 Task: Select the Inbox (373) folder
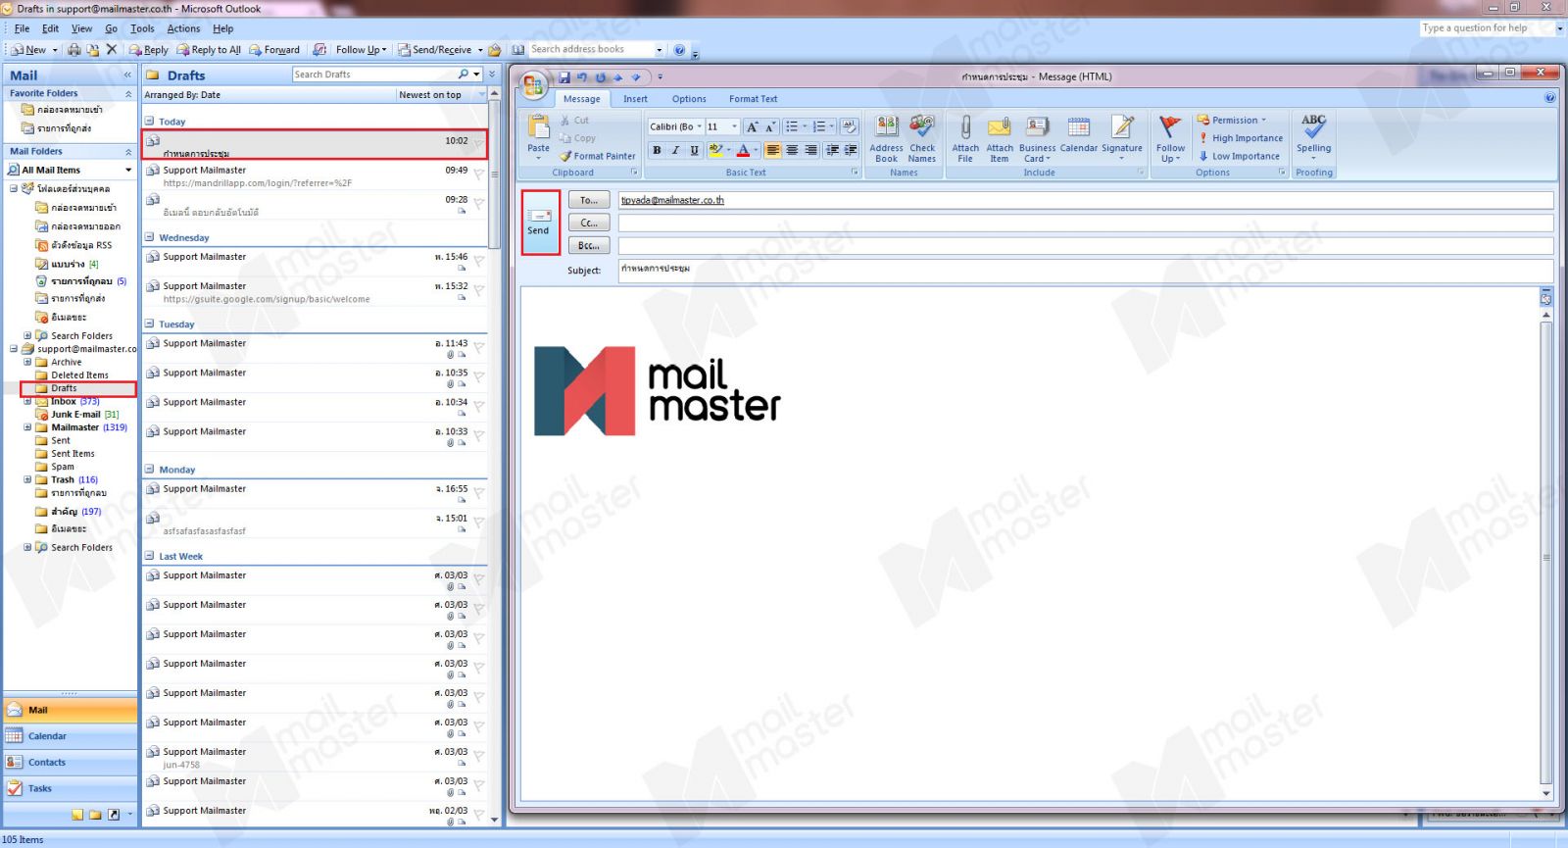coord(74,401)
